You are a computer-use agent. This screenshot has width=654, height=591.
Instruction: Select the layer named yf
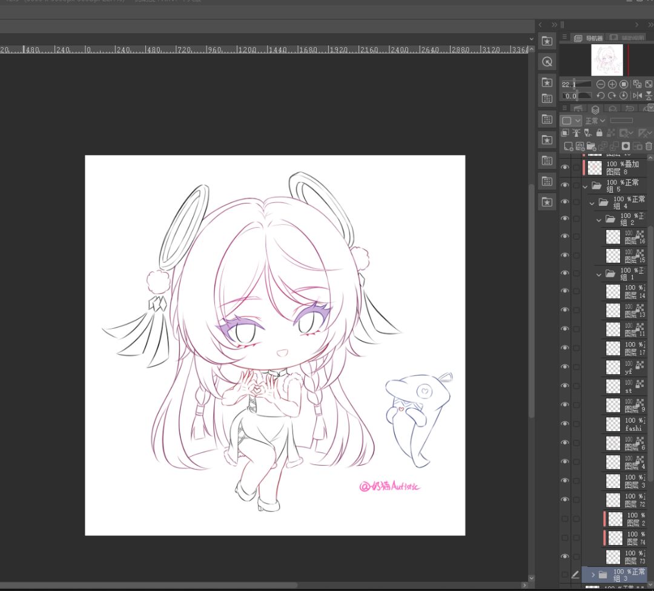[629, 368]
